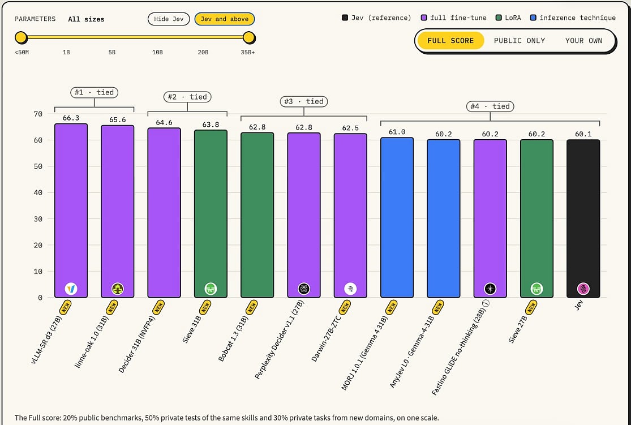Switch to the Public Only tab
The image size is (631, 425).
[x=520, y=41]
